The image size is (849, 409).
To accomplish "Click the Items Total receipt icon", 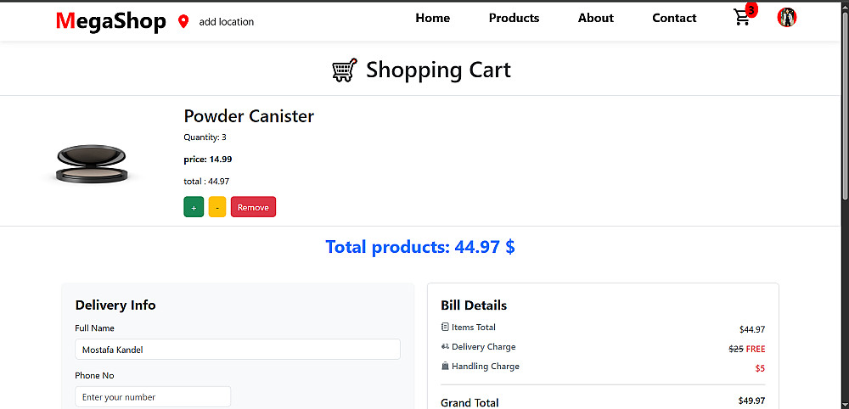I will coord(445,327).
